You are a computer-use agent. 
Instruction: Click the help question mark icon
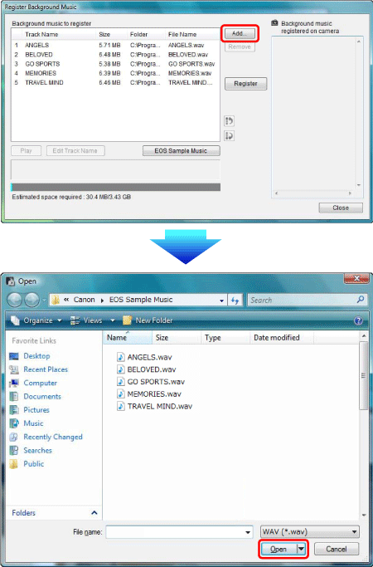tap(358, 320)
